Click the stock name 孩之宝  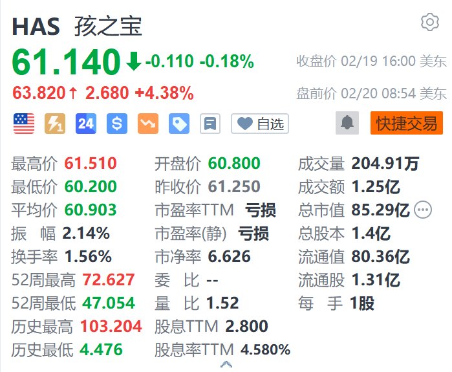[x=108, y=27]
